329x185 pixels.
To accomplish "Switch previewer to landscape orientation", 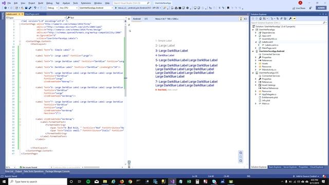I will coord(245,19).
